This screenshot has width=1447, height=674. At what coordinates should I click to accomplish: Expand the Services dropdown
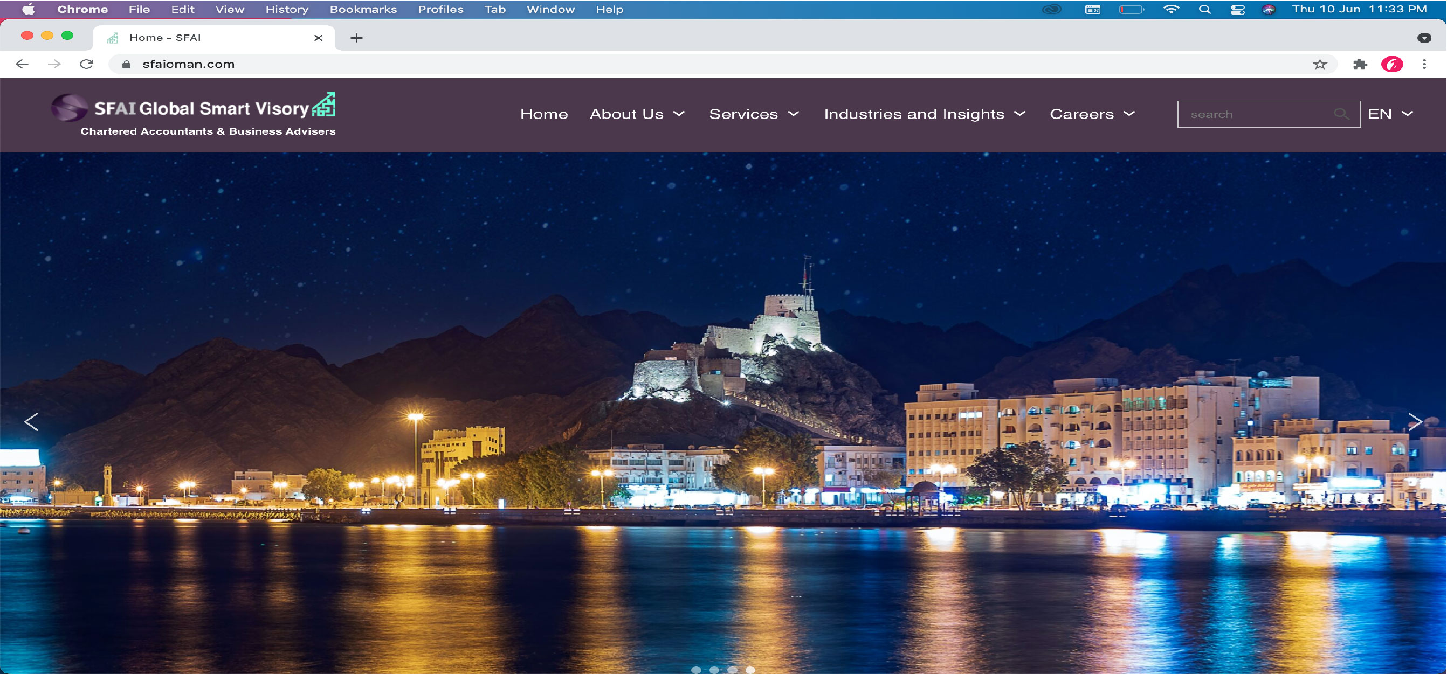(754, 114)
